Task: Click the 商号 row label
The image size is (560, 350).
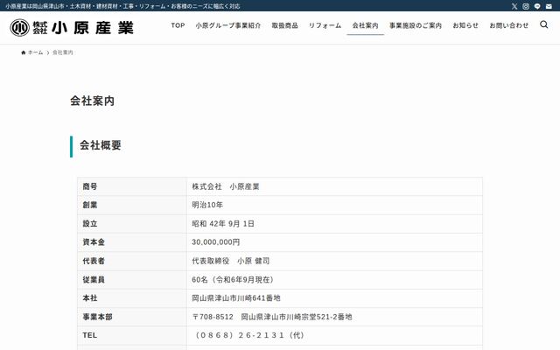Action: (x=90, y=186)
